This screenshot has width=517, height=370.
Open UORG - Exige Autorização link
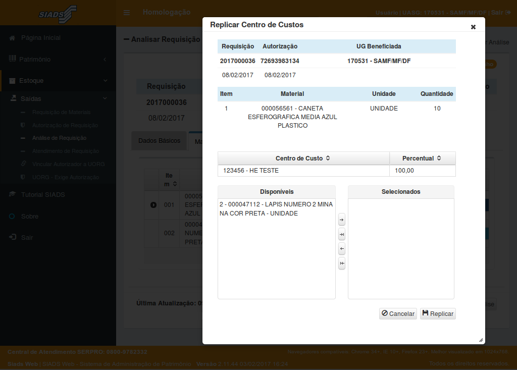[66, 177]
